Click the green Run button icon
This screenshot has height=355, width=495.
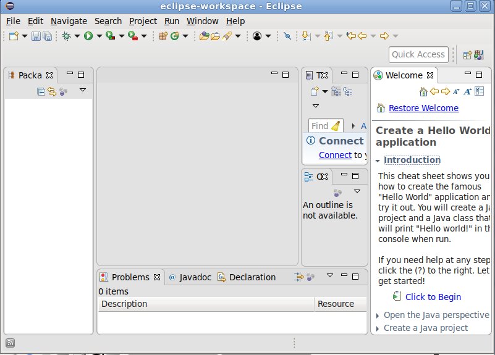[88, 36]
